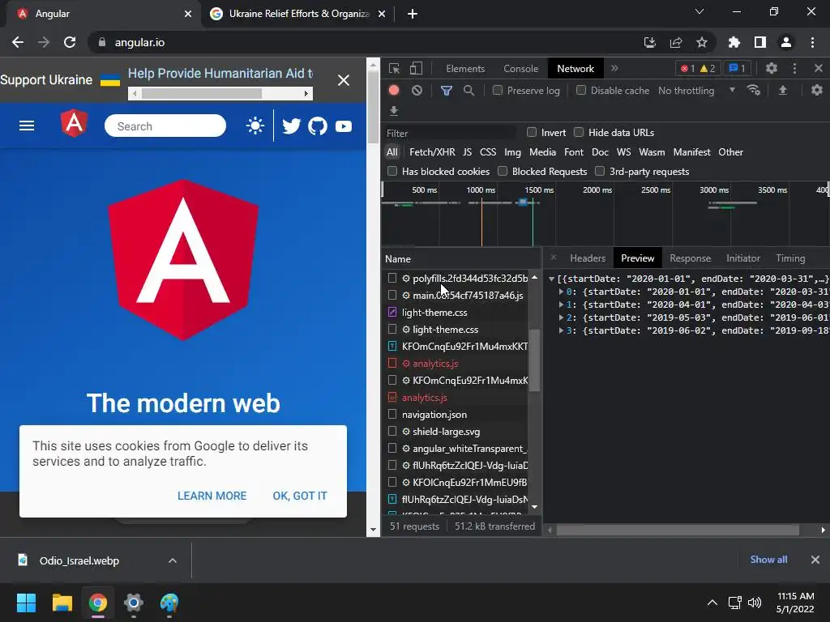Open Chrome extensions puzzle icon

[734, 42]
